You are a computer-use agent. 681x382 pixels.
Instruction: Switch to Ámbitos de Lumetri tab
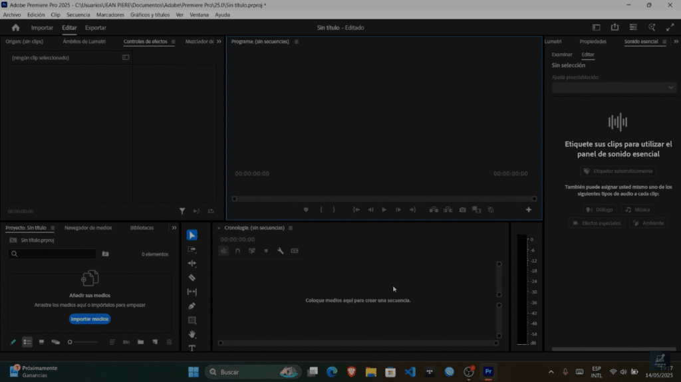84,42
